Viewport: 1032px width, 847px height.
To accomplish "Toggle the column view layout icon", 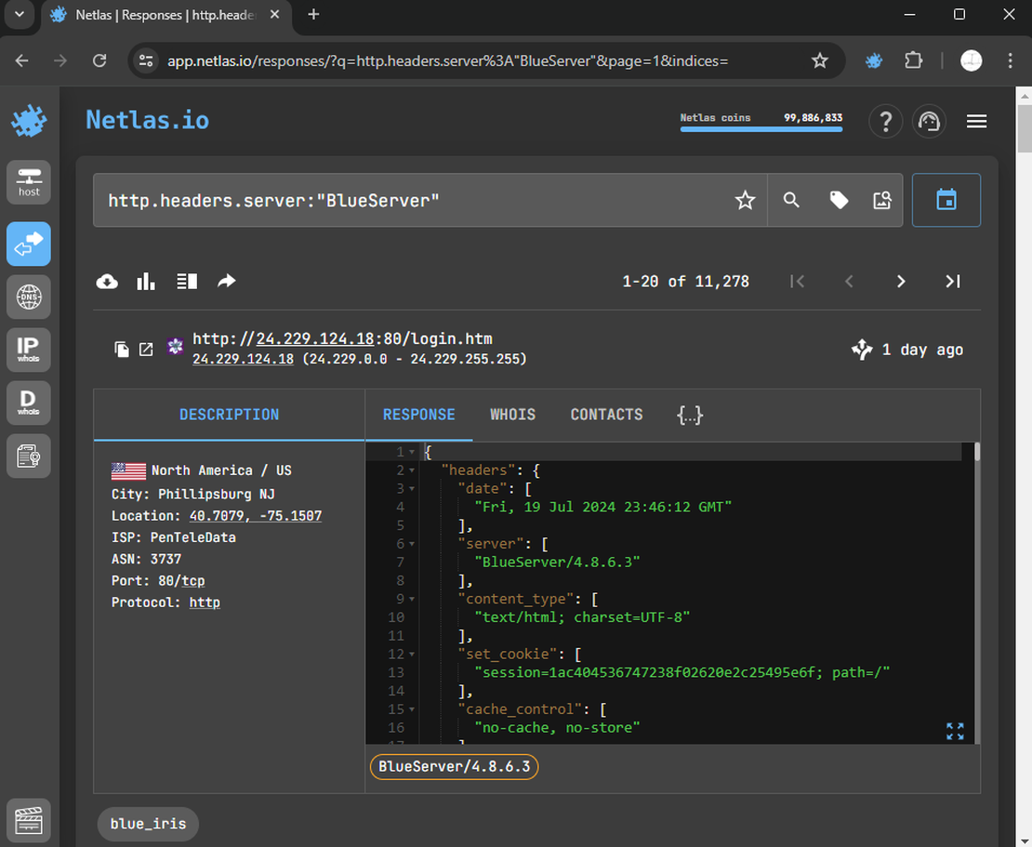I will pos(187,282).
